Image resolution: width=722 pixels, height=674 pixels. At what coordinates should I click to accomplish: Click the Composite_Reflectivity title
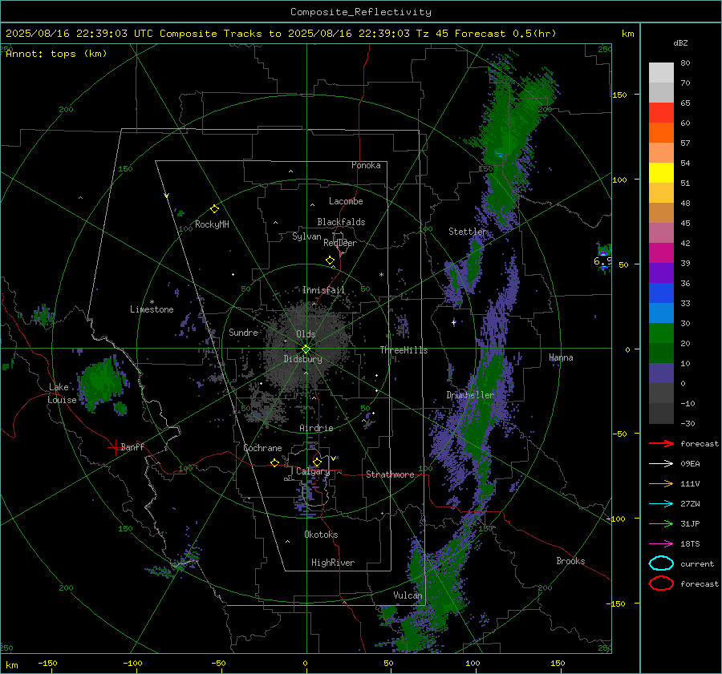[x=361, y=12]
